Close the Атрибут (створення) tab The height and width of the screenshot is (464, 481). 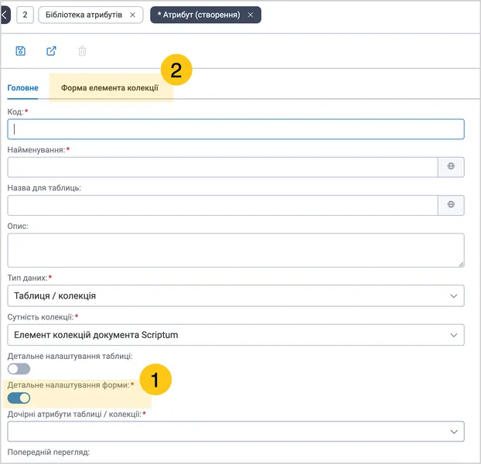pyautogui.click(x=251, y=15)
